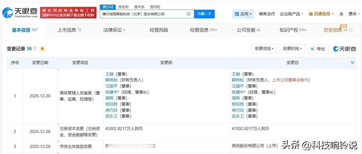Open notifications bell in top bar

(341, 14)
